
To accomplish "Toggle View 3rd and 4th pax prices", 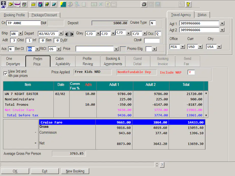I will pyautogui.click(x=5, y=73).
